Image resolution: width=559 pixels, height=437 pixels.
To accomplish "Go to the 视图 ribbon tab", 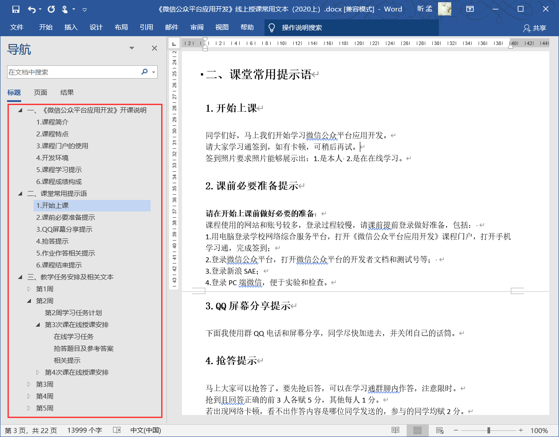I will point(222,27).
